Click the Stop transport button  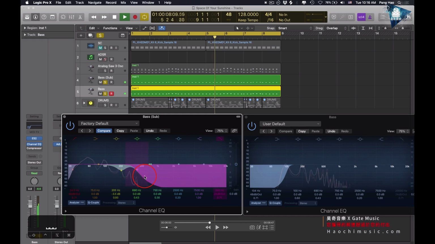114,17
